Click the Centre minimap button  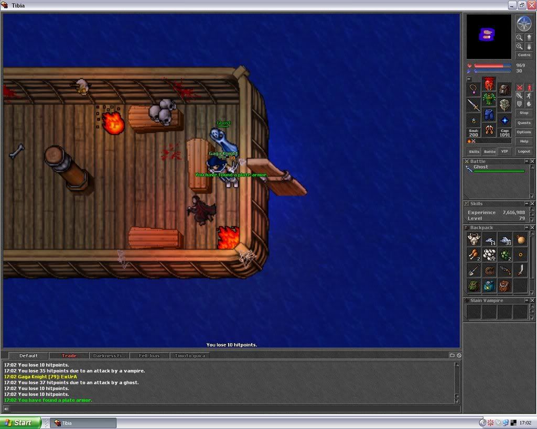coord(524,55)
